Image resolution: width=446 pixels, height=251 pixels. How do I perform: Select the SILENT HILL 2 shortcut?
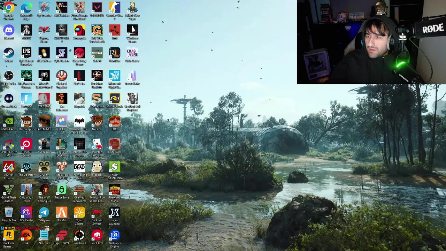[62, 30]
